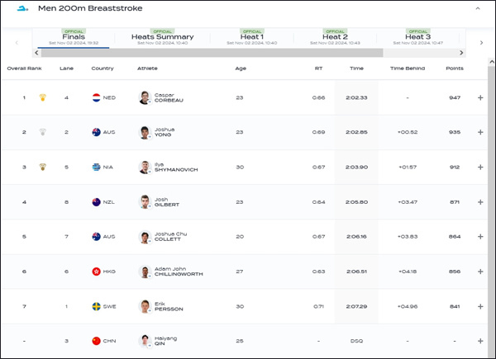Open athlete Adam John Chillingworth's profile
This screenshot has width=496, height=359.
178,272
